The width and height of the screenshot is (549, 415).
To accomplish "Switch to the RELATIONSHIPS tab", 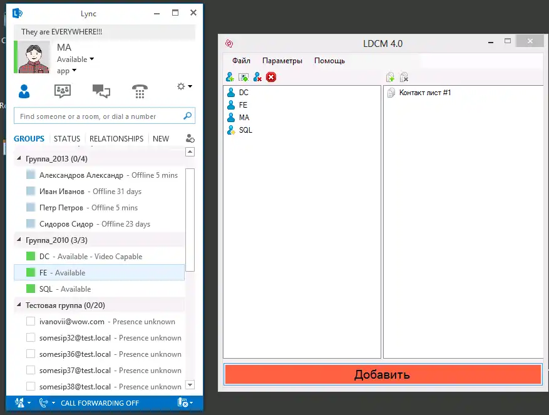I will pyautogui.click(x=116, y=139).
